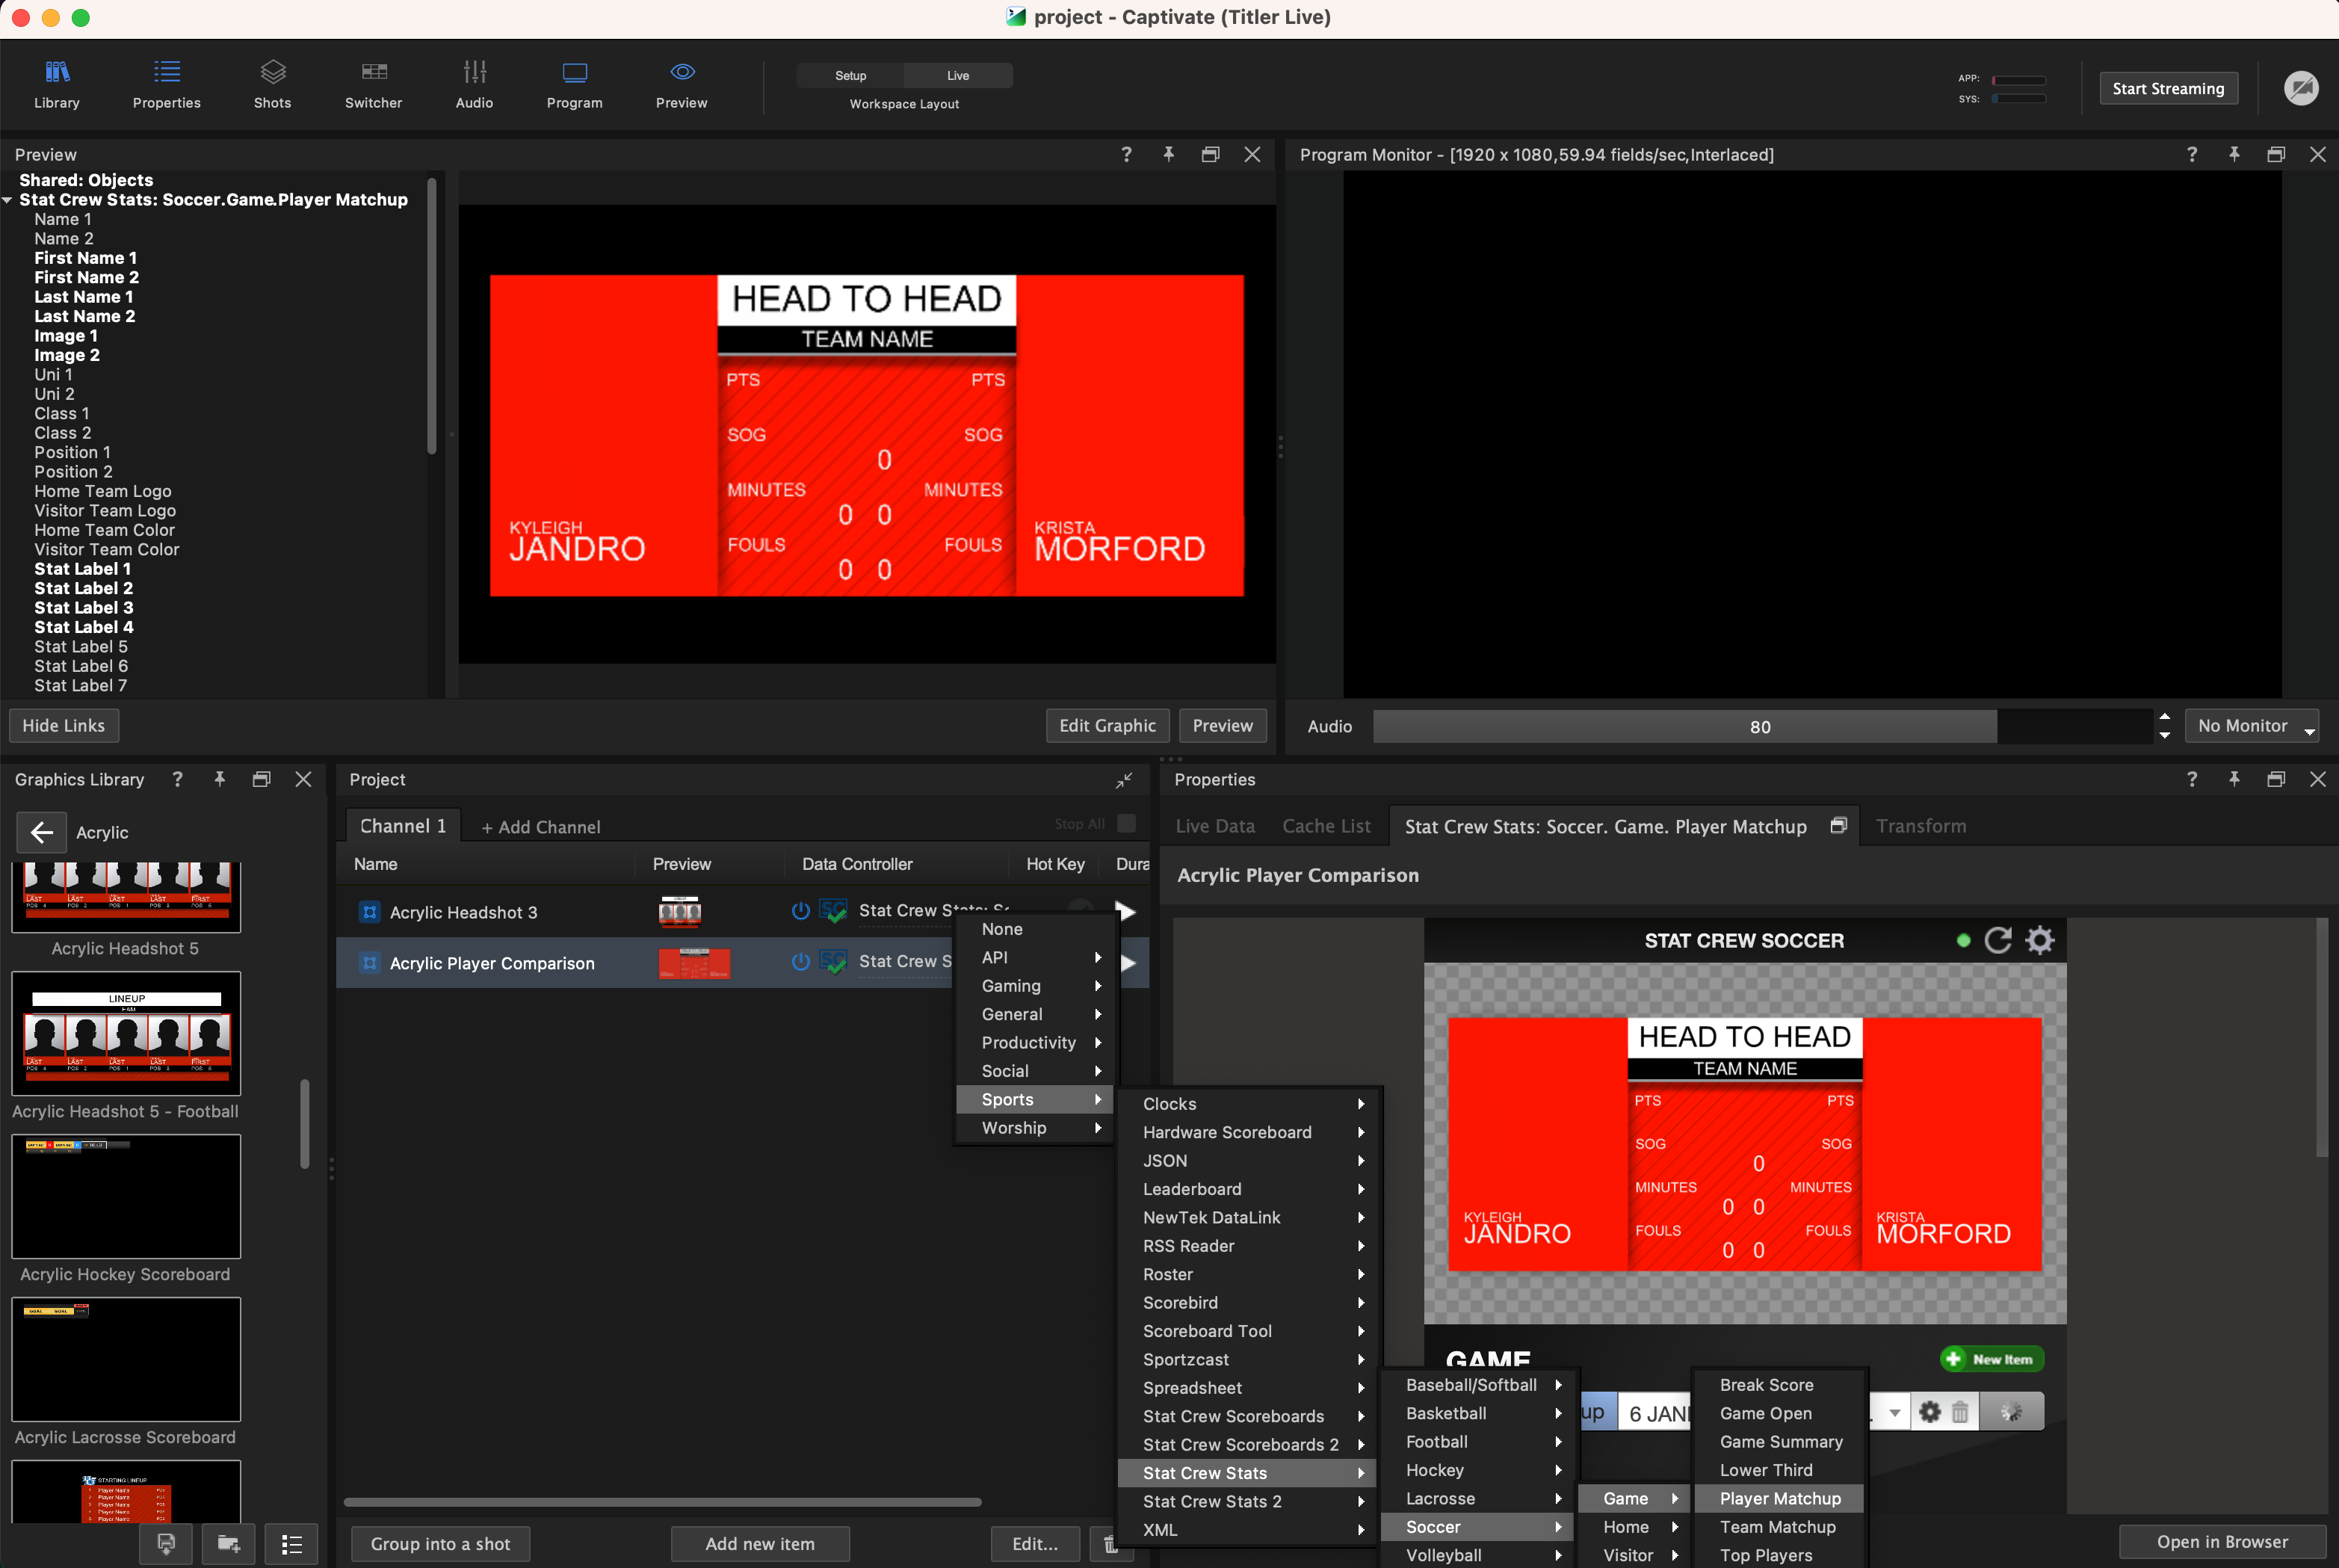Switch to the Live Data tab
2339x1568 pixels.
[1214, 826]
